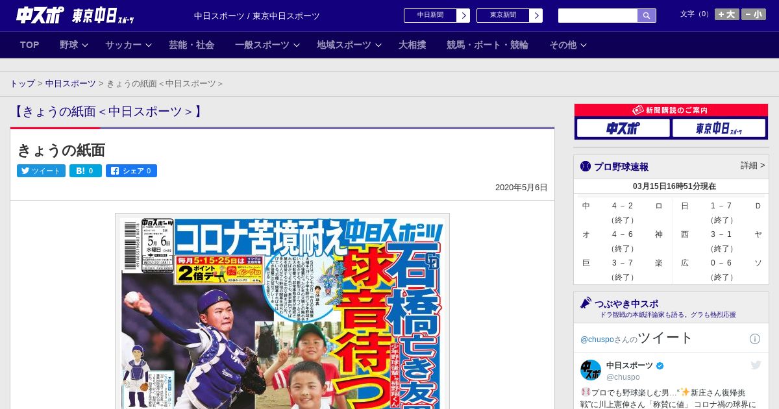Viewport: 779px width, 409px height.
Task: Click the search magnifier button
Action: tap(647, 16)
